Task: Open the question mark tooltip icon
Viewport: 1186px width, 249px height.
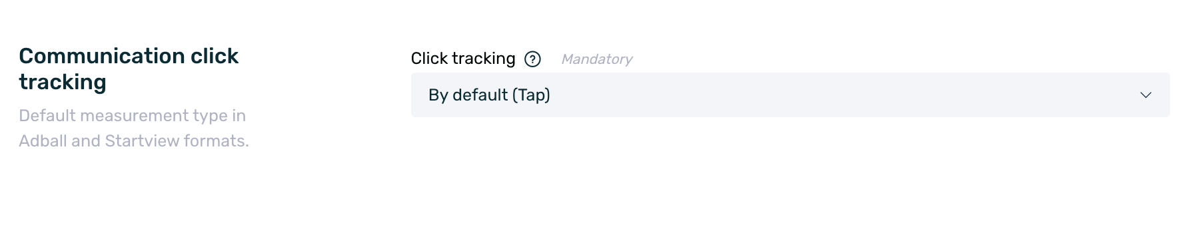Action: [x=532, y=59]
